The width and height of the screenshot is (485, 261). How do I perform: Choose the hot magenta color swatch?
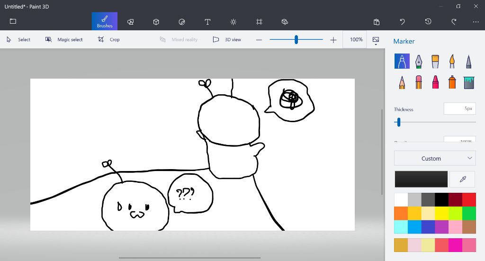click(x=455, y=245)
